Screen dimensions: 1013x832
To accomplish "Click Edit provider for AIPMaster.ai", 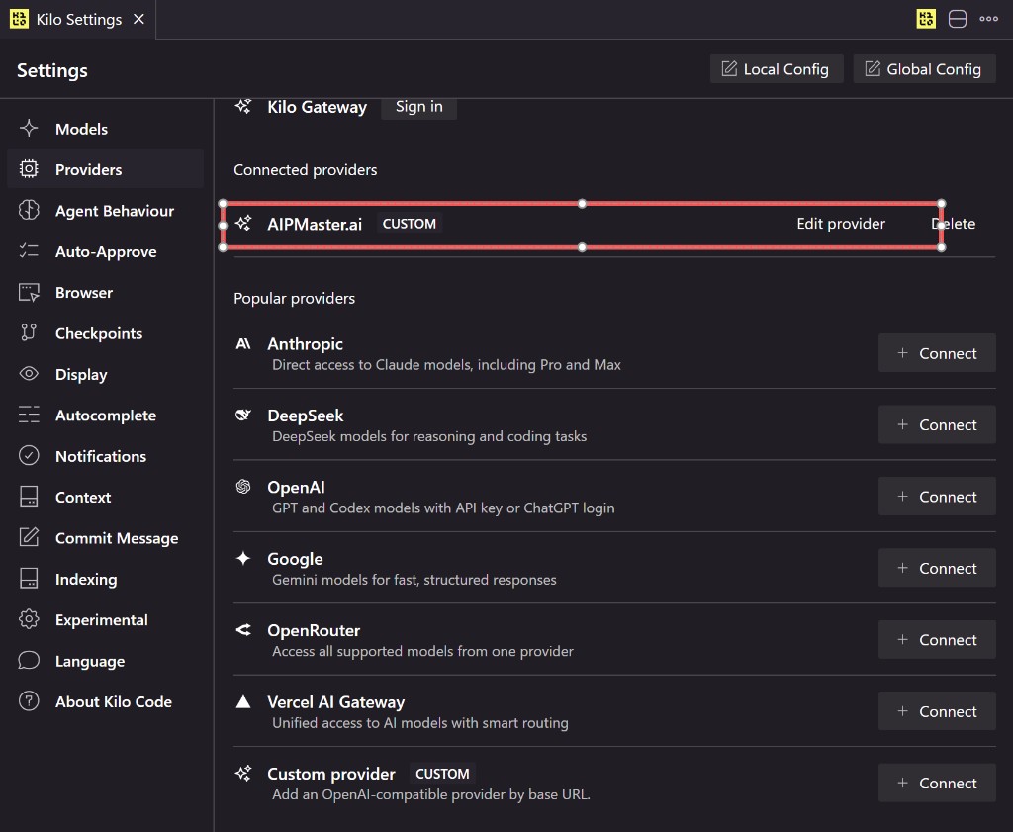I will point(841,224).
